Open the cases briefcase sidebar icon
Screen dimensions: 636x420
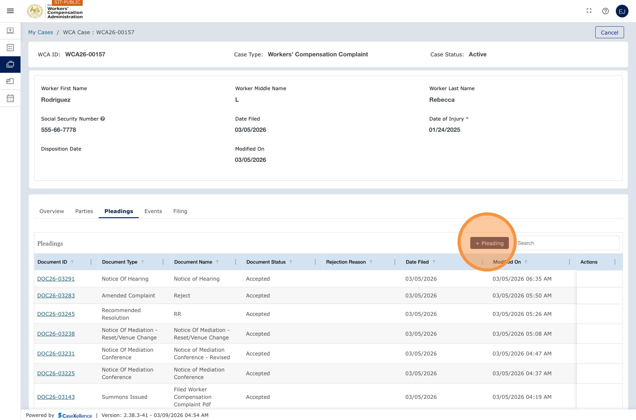pyautogui.click(x=10, y=64)
